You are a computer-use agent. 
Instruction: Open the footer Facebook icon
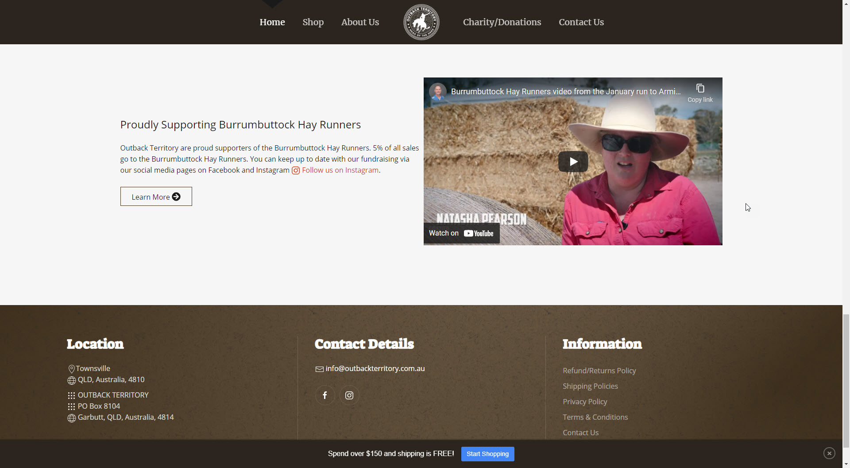tap(325, 395)
